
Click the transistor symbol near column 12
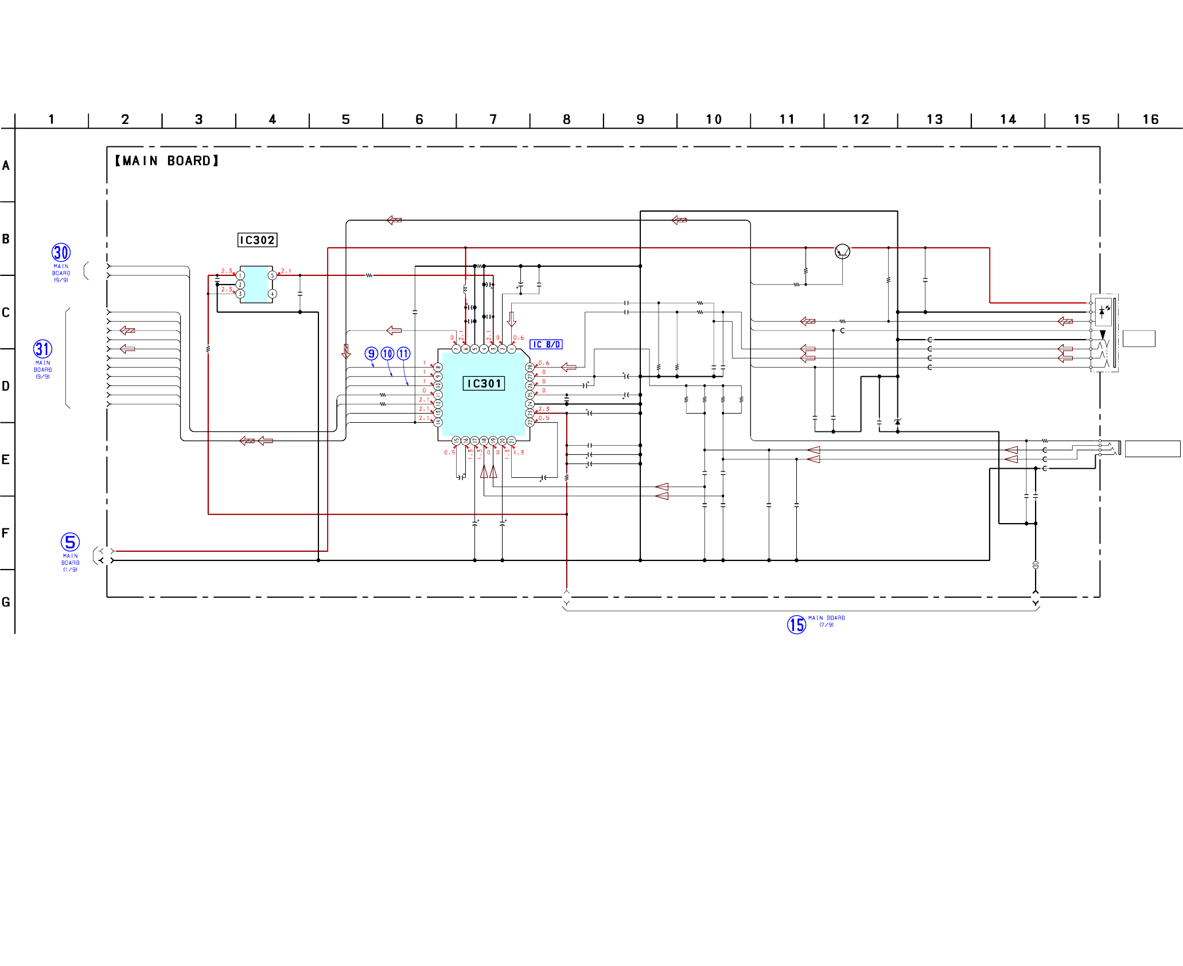842,251
